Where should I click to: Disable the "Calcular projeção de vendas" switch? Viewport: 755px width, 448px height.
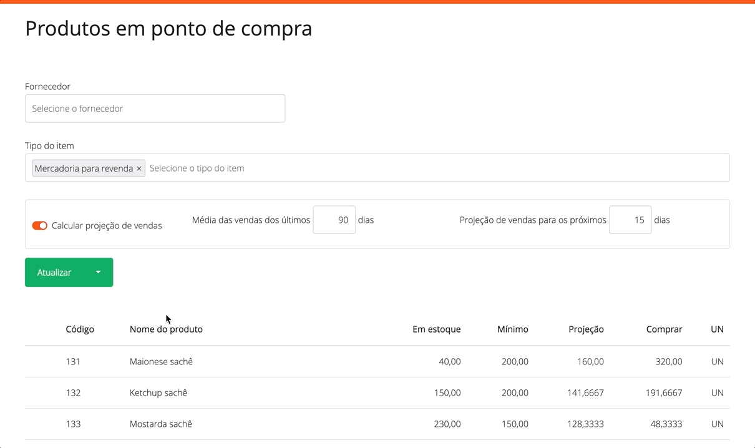point(39,225)
